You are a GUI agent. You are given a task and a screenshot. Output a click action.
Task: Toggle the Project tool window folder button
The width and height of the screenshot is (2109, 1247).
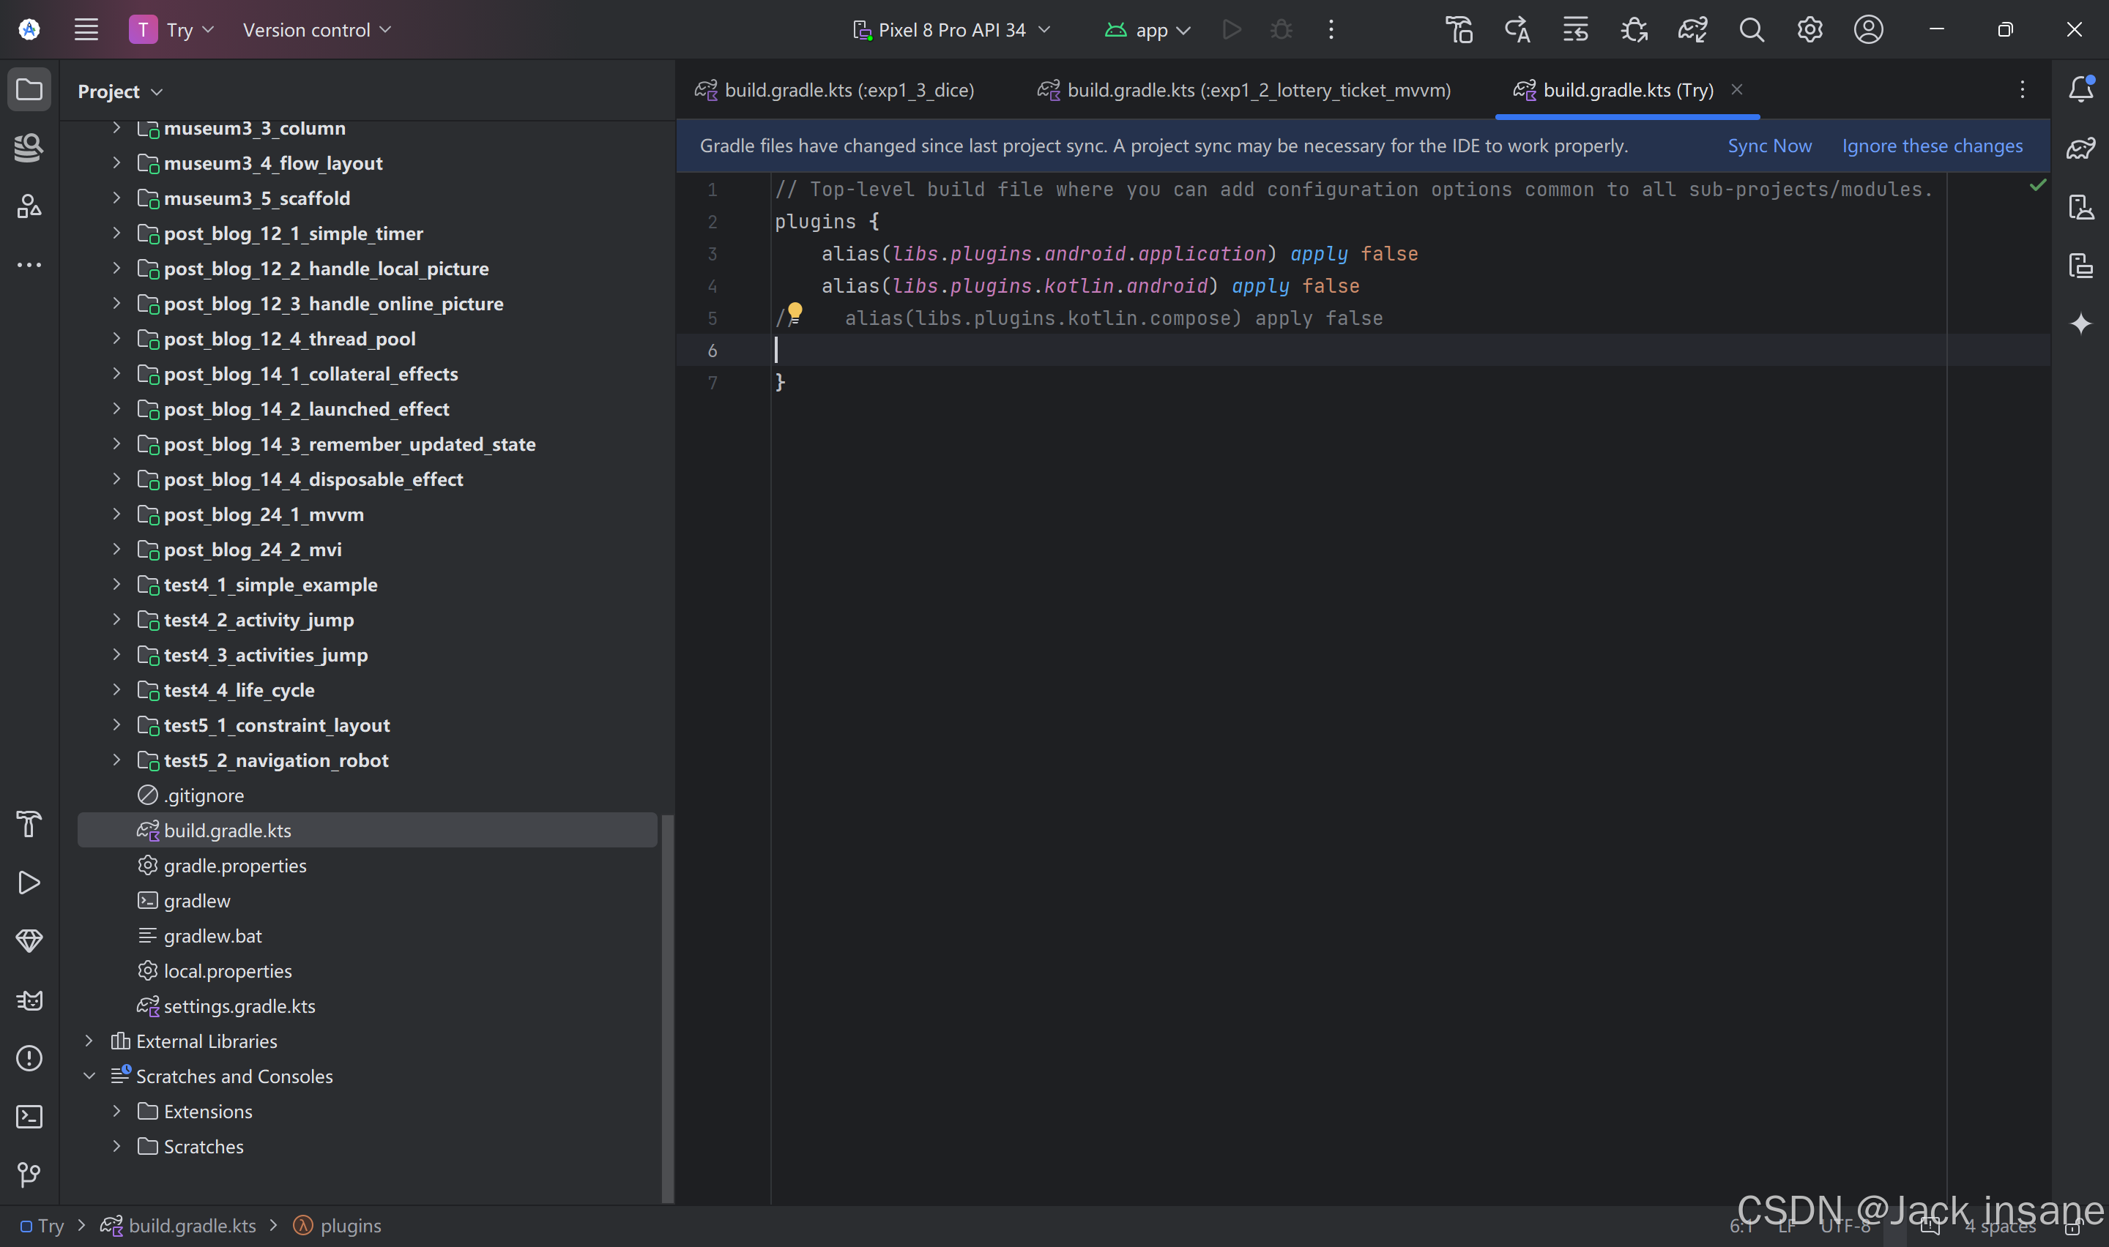29,89
